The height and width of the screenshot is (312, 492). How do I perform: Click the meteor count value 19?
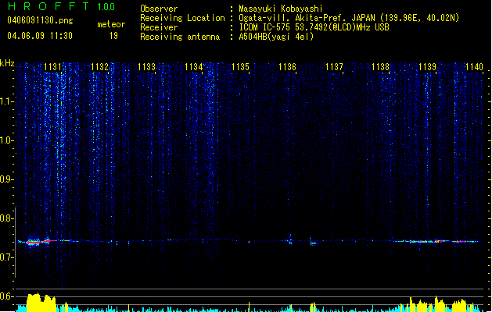tap(113, 36)
